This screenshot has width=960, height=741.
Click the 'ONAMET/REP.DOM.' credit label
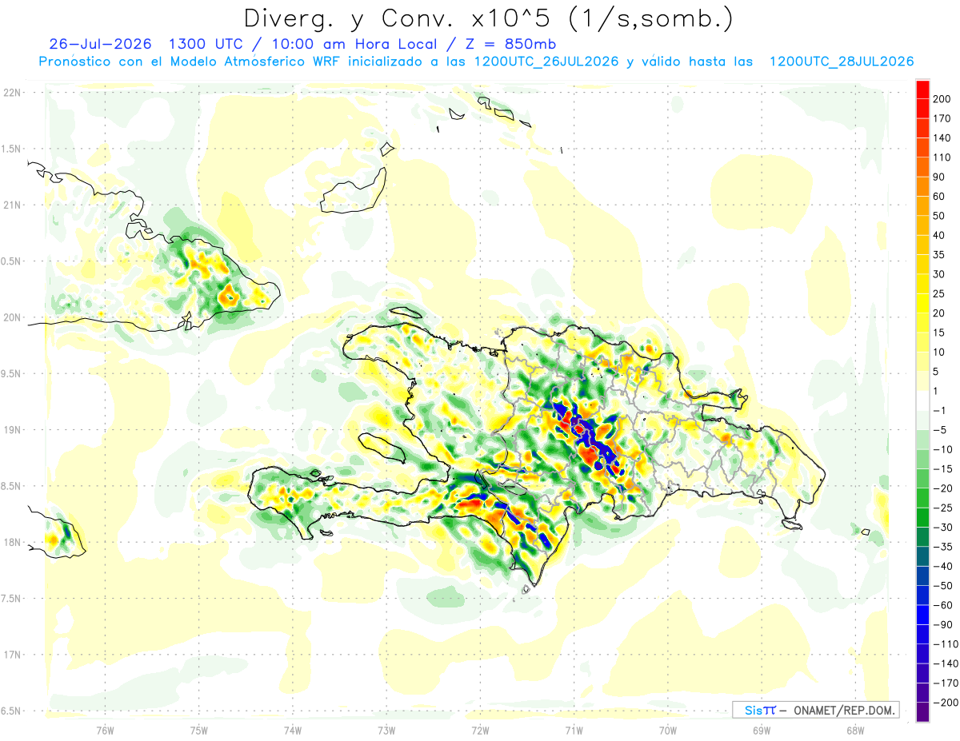[x=843, y=710]
